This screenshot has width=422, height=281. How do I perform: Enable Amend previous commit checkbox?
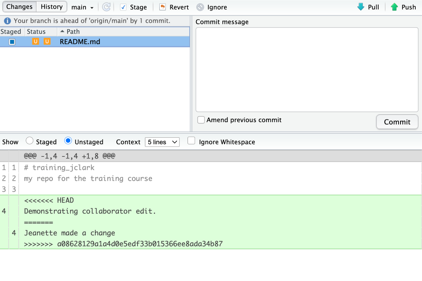click(x=201, y=120)
